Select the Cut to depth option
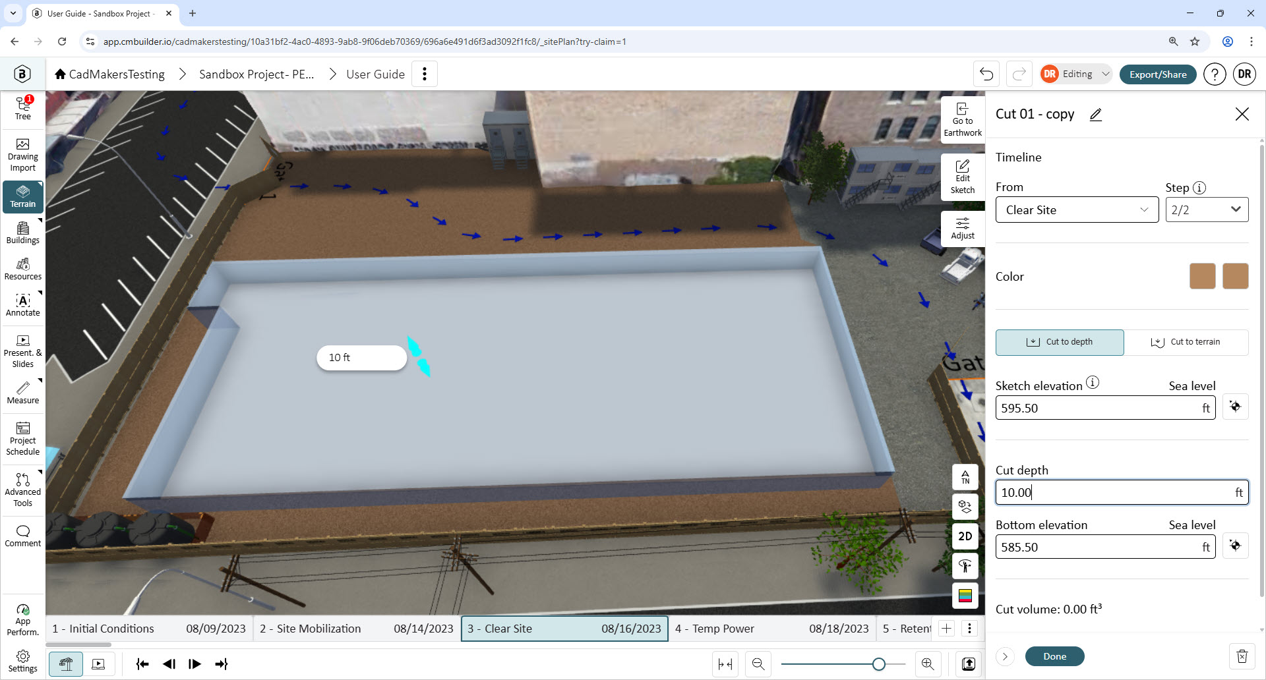The width and height of the screenshot is (1266, 680). (1060, 342)
